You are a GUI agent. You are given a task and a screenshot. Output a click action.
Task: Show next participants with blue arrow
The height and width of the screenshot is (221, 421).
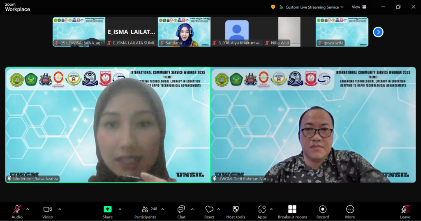click(x=378, y=32)
